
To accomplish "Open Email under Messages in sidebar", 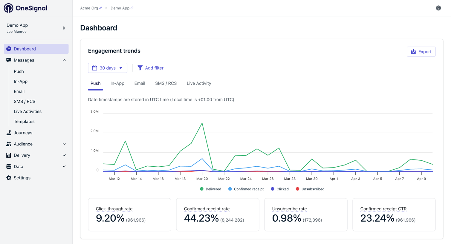I will click(x=19, y=91).
